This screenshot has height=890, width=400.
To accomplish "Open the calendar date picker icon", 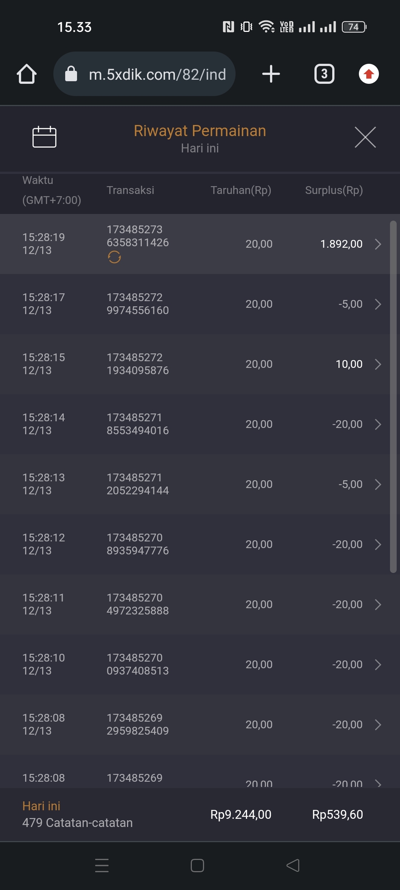I will click(x=44, y=137).
